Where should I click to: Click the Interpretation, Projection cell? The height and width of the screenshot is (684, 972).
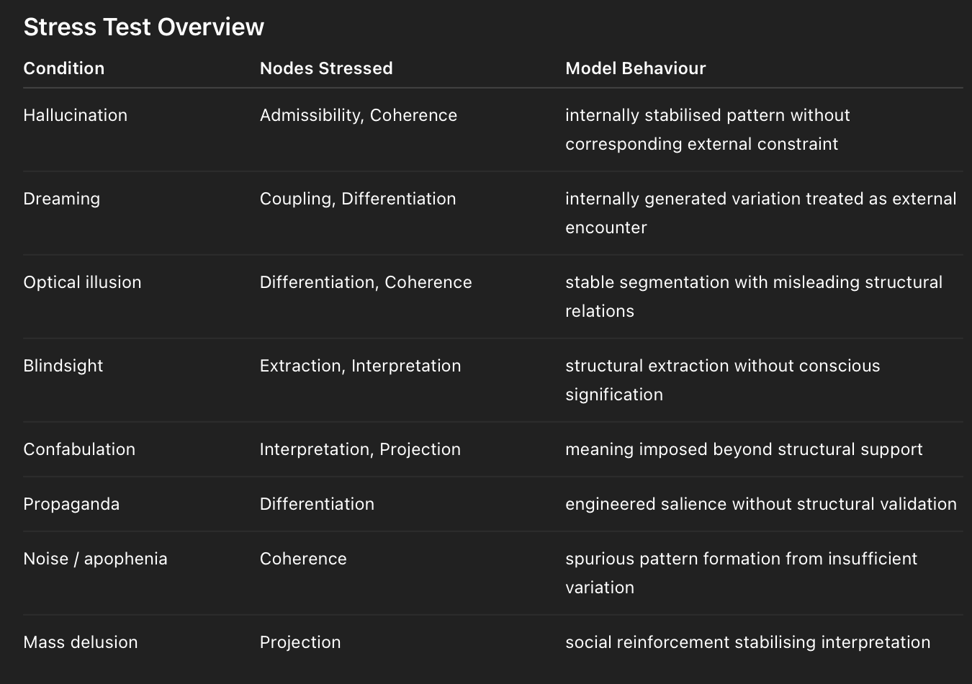[x=360, y=449]
